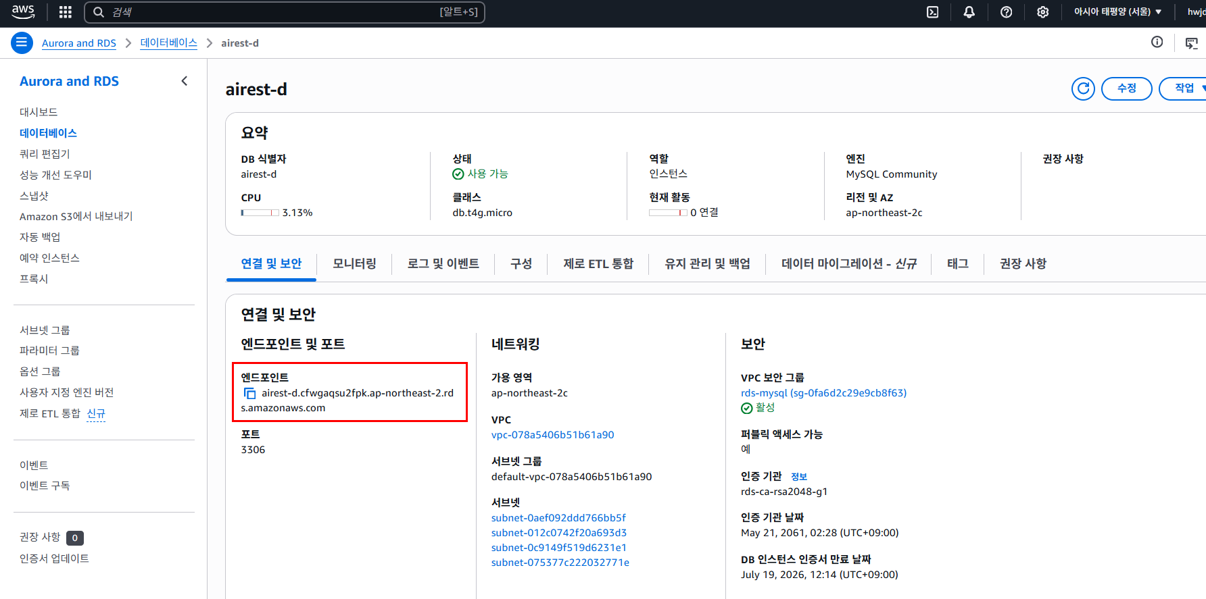Image resolution: width=1206 pixels, height=599 pixels.
Task: Click the 수정 button
Action: click(1126, 88)
